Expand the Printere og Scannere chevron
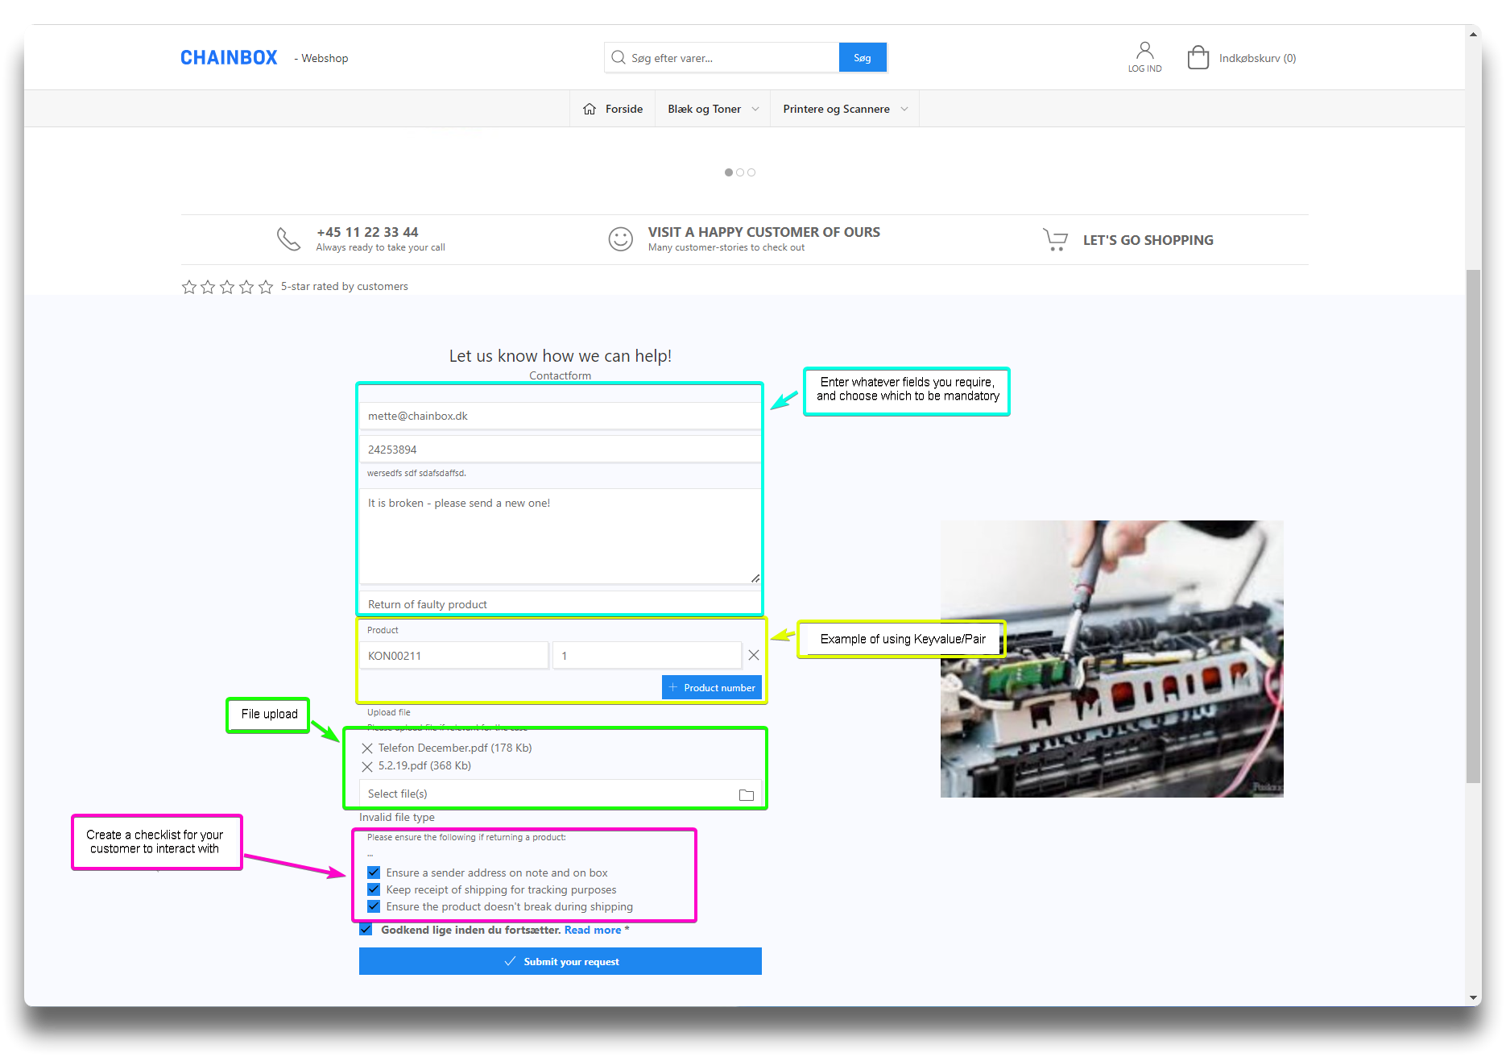The width and height of the screenshot is (1506, 1057). coord(904,109)
